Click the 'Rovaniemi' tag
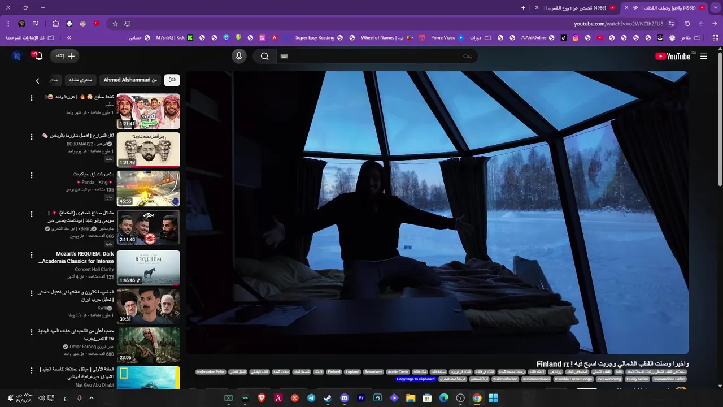This screenshot has height=407, width=723. click(373, 372)
